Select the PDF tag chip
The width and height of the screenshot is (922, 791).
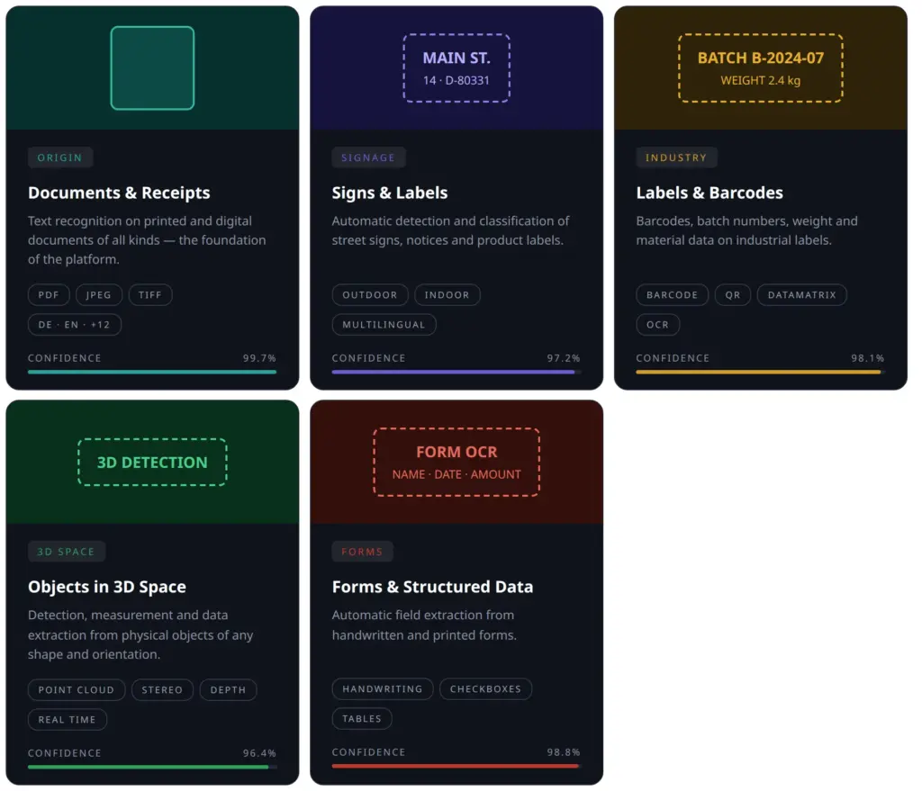pyautogui.click(x=49, y=295)
